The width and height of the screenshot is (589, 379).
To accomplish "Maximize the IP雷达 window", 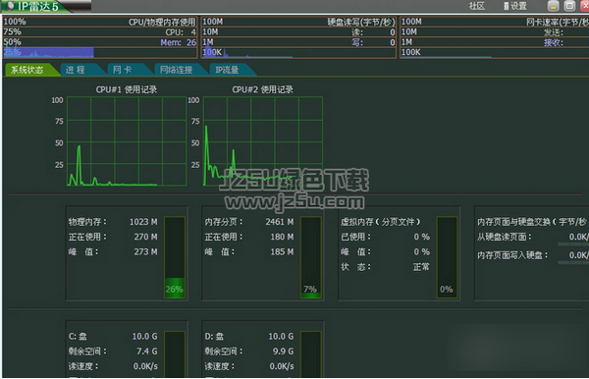I will pyautogui.click(x=569, y=6).
